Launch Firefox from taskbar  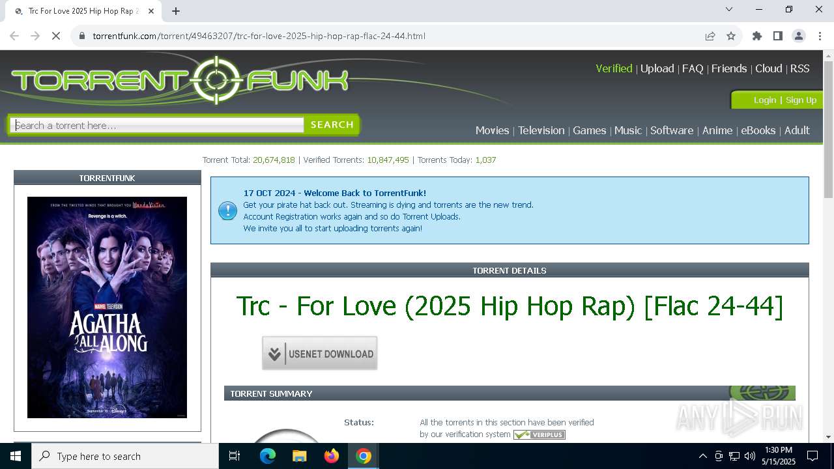pyautogui.click(x=332, y=456)
